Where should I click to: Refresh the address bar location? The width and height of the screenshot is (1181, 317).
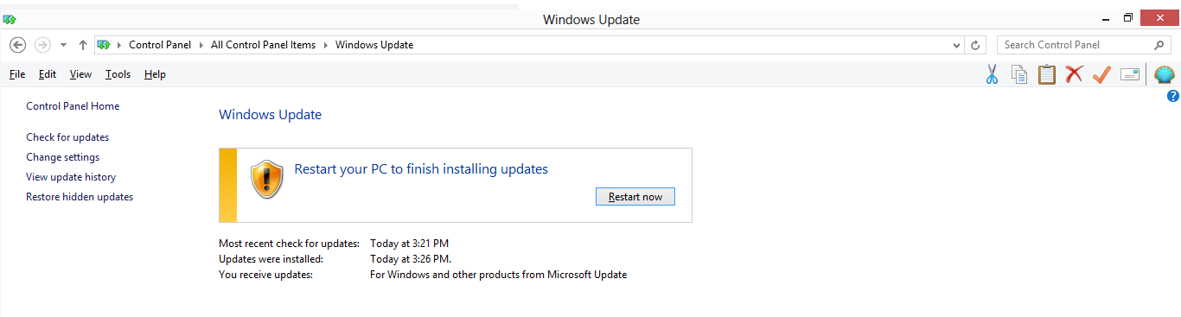(976, 45)
